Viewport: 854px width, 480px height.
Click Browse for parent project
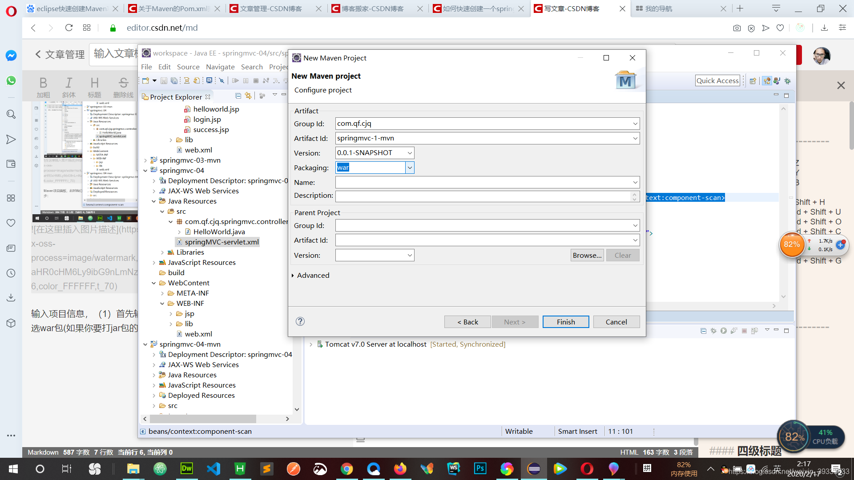[587, 255]
